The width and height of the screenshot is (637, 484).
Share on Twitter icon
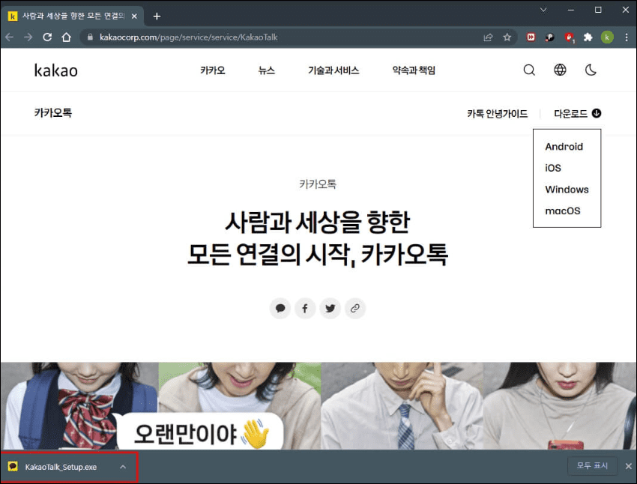[x=330, y=309]
